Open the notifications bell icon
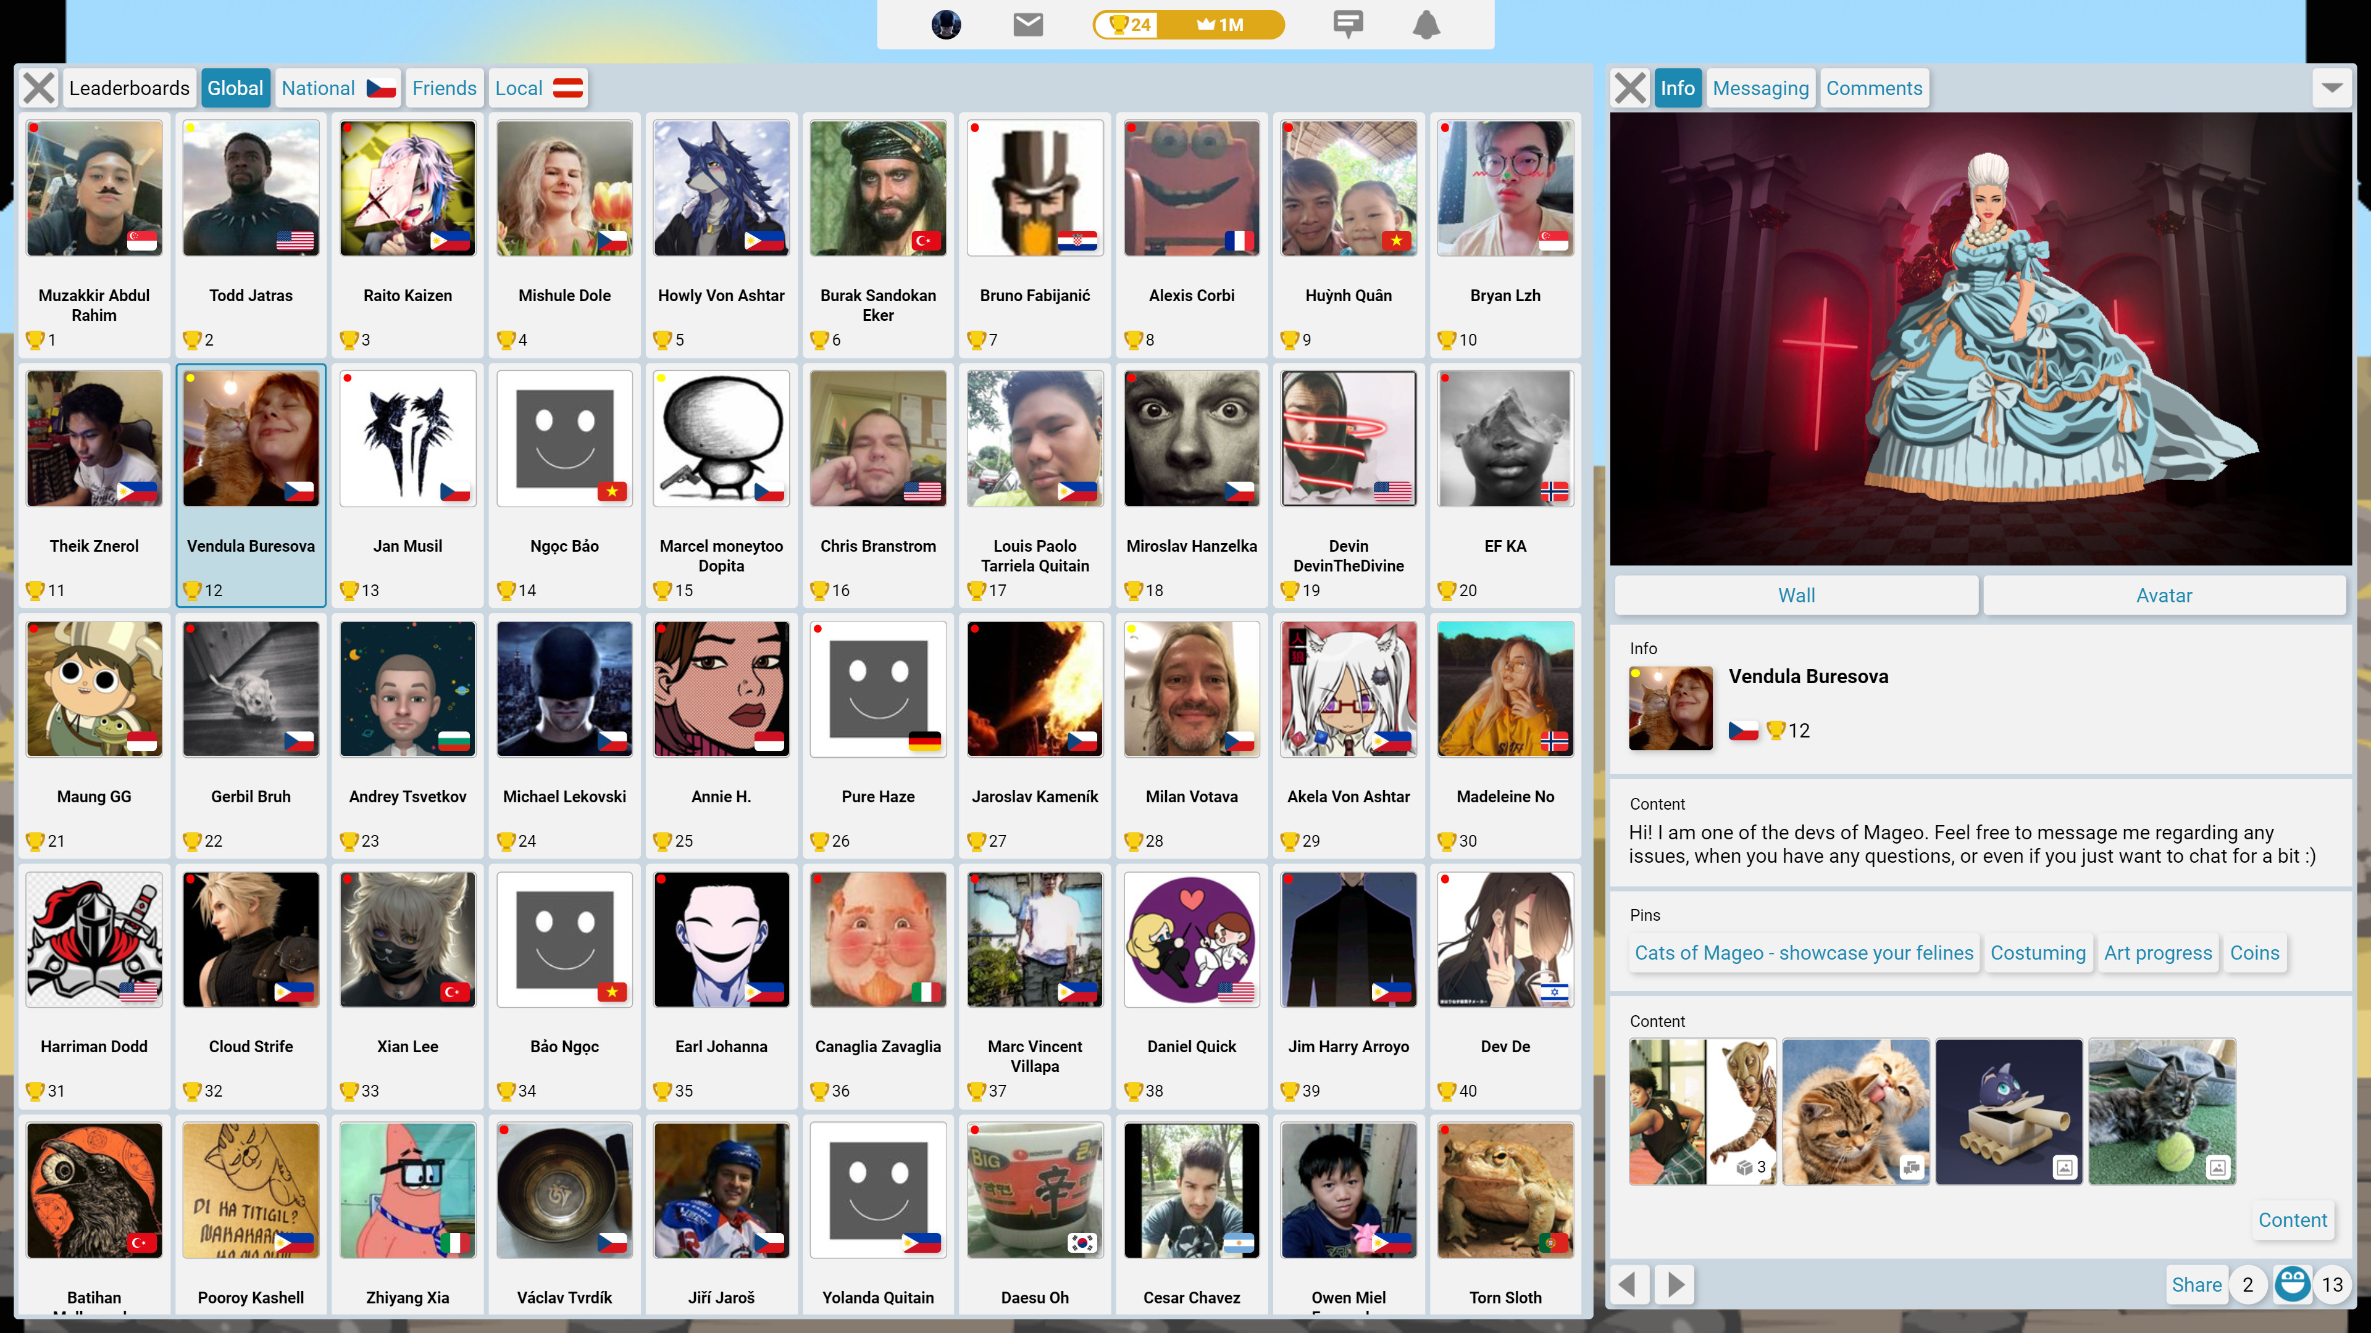This screenshot has height=1333, width=2371. 1426,25
